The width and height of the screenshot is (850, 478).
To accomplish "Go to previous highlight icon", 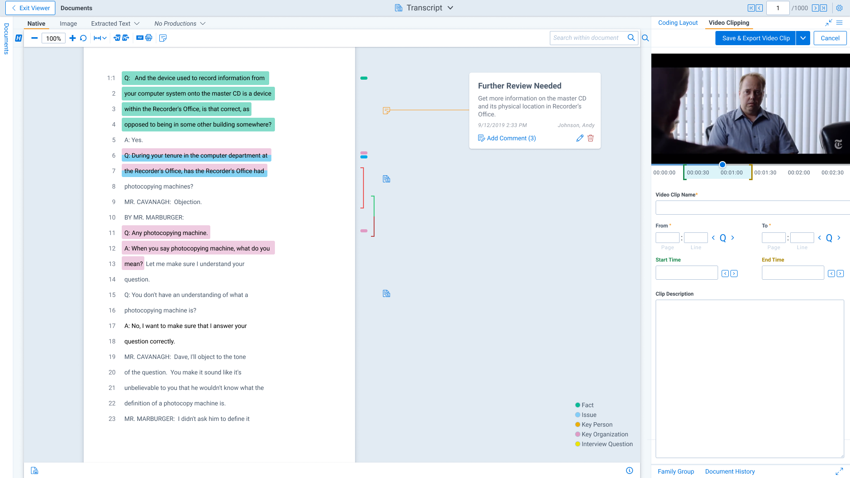I will 117,38.
